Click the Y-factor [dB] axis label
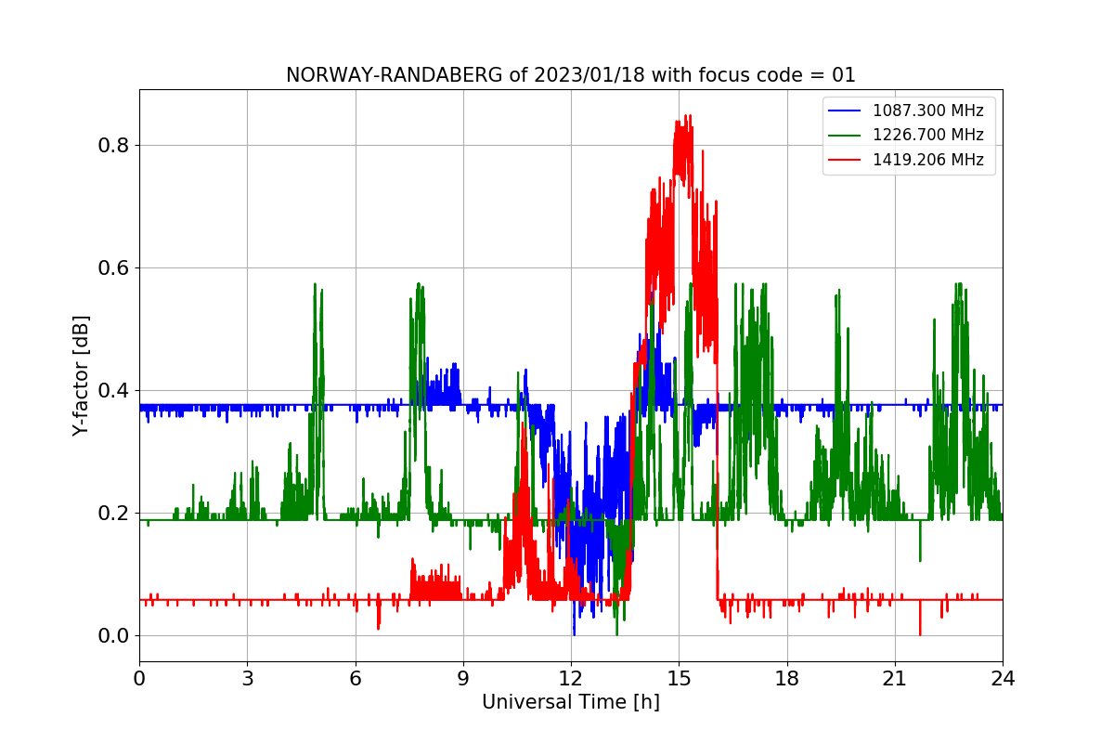This screenshot has height=743, width=1114. pyautogui.click(x=82, y=375)
